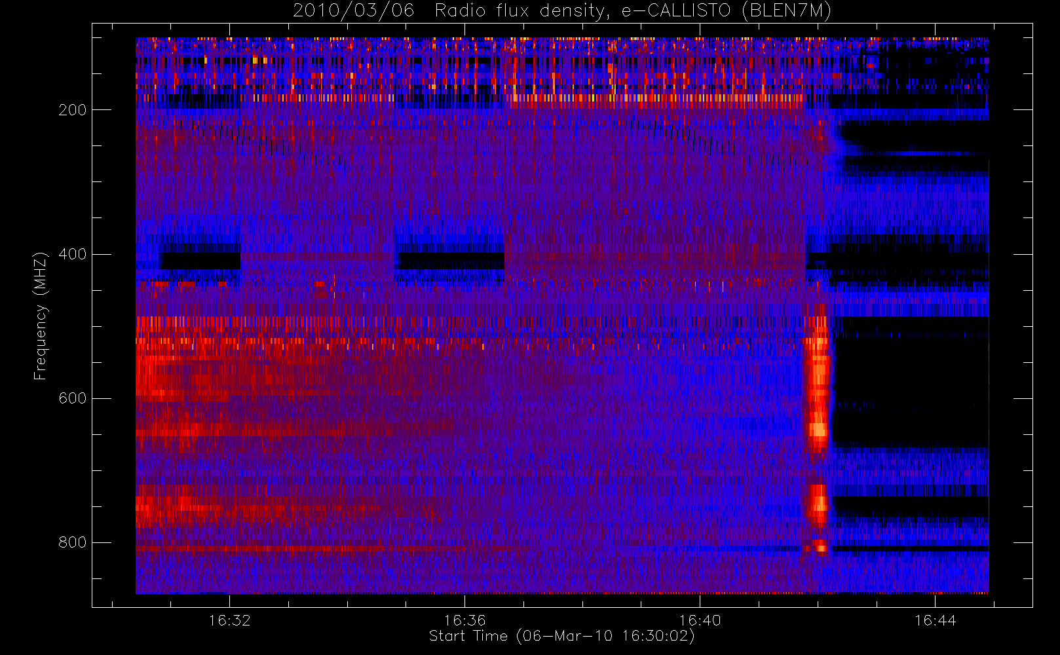The height and width of the screenshot is (655, 1060).
Task: Click the 16:32 time tick label
Action: 230,620
